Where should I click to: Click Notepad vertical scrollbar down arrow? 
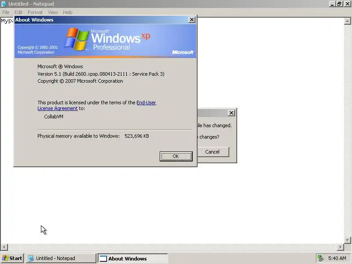[x=347, y=240]
